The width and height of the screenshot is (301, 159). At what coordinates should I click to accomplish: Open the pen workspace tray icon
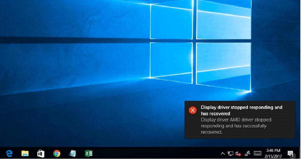click(247, 154)
